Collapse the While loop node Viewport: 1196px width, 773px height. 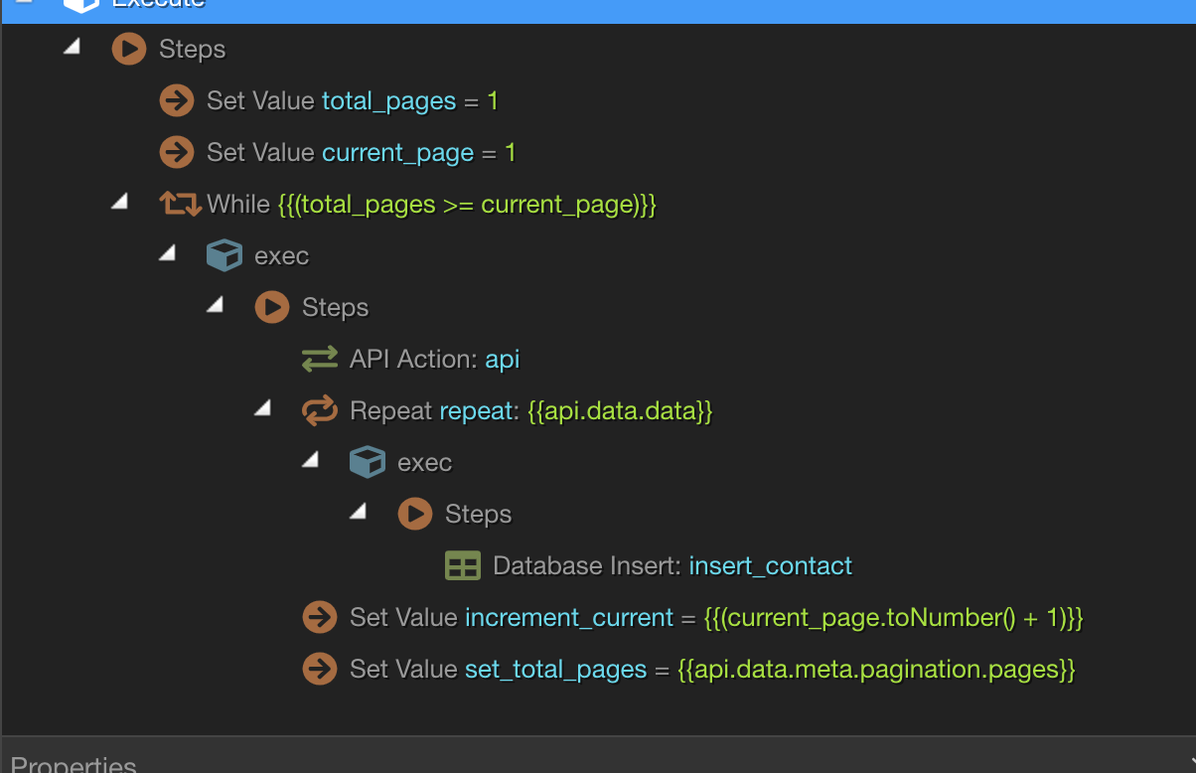(x=119, y=202)
